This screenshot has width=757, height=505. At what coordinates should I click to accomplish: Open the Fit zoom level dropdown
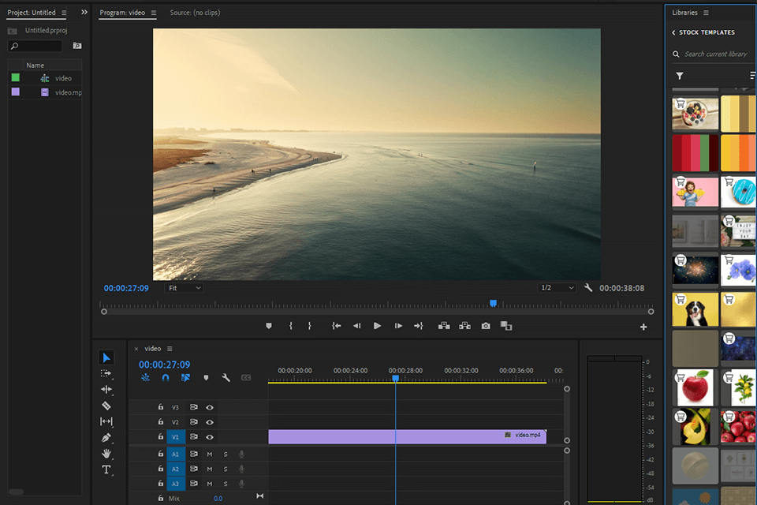point(184,288)
